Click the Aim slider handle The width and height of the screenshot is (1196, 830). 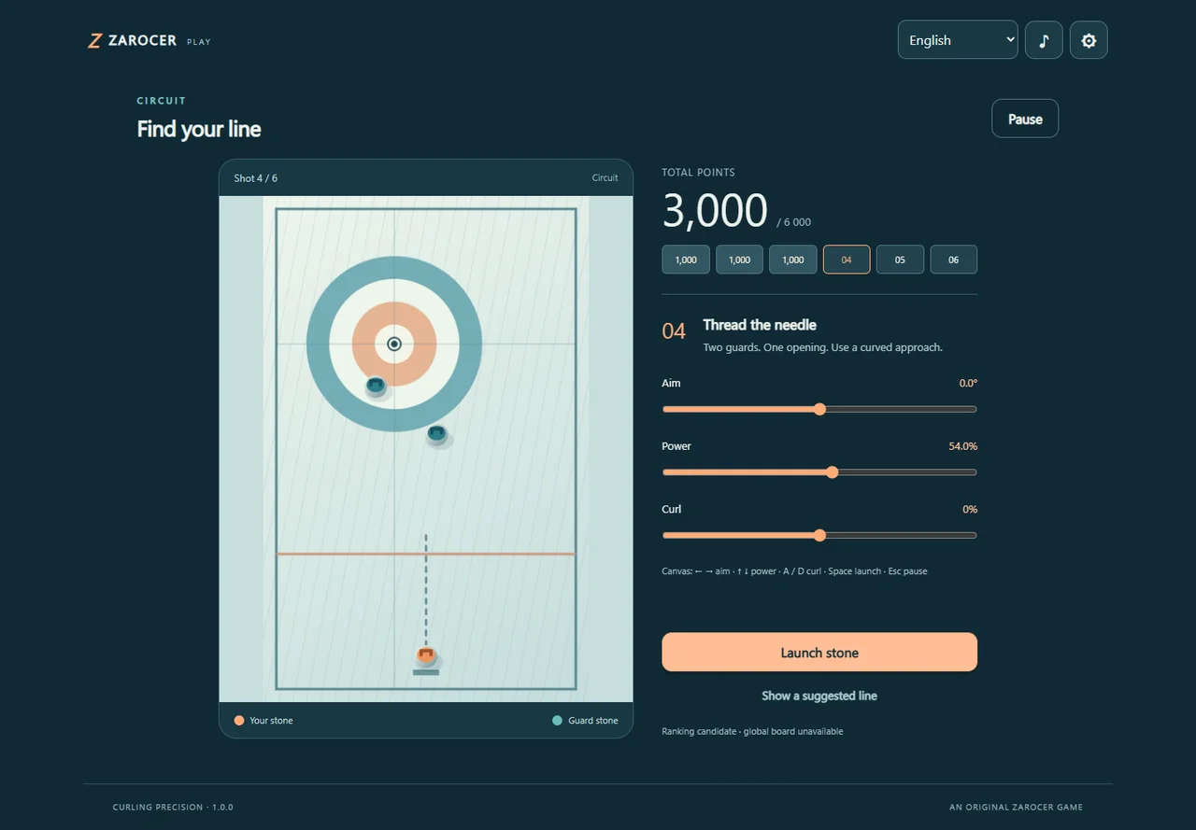pyautogui.click(x=819, y=409)
